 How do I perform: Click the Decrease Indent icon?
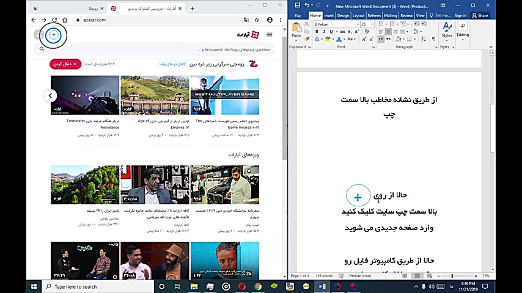coord(417,24)
